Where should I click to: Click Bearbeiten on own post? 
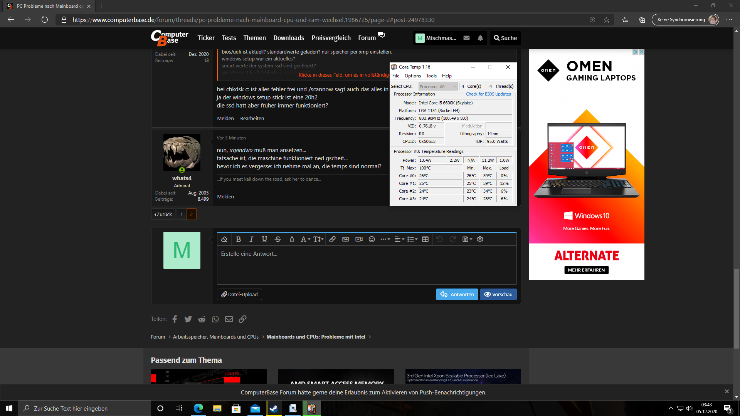click(x=252, y=118)
